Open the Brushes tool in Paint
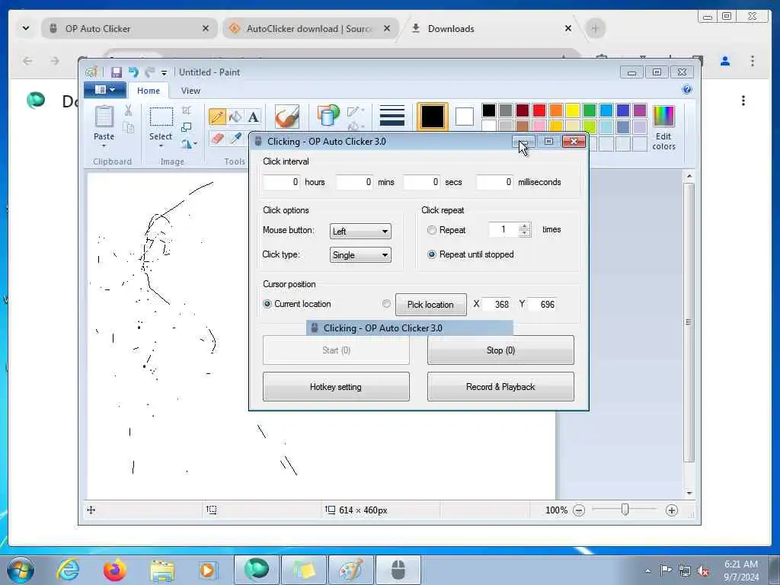Image resolution: width=780 pixels, height=585 pixels. click(x=287, y=117)
